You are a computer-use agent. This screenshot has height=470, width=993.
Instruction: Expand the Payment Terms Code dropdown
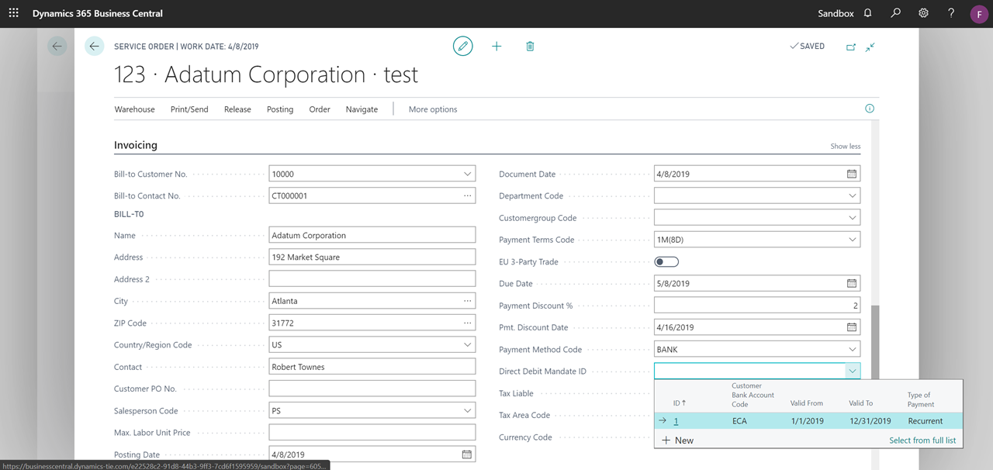click(852, 240)
